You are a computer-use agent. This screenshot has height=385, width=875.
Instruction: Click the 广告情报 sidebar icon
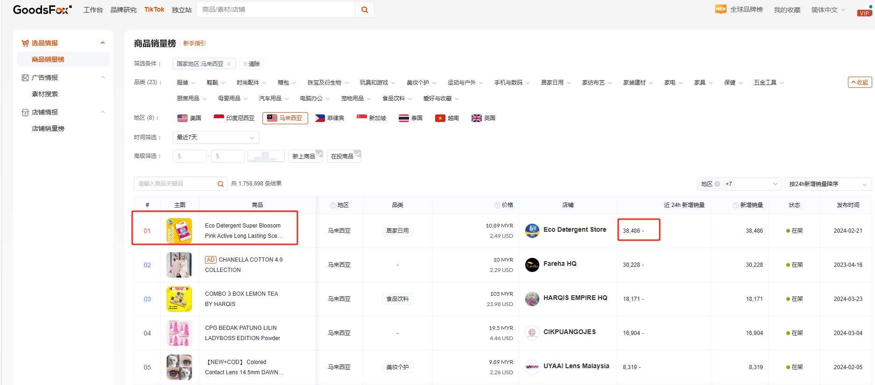click(25, 78)
